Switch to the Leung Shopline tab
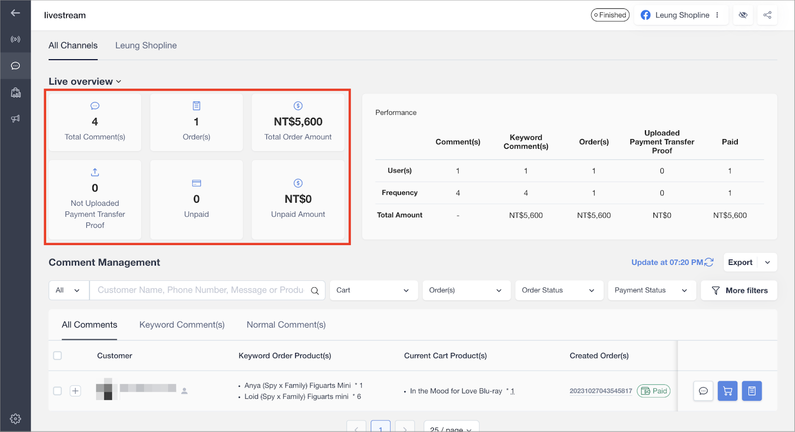Screen dimensions: 795x432 click(146, 45)
